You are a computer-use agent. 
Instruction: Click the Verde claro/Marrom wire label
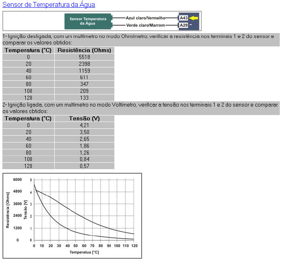click(146, 25)
